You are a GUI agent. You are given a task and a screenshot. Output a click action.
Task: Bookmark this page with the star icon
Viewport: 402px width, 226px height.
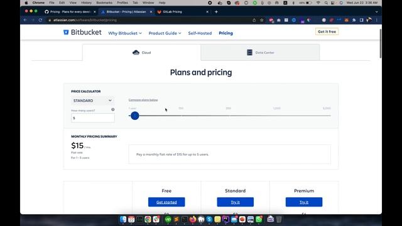click(x=261, y=20)
